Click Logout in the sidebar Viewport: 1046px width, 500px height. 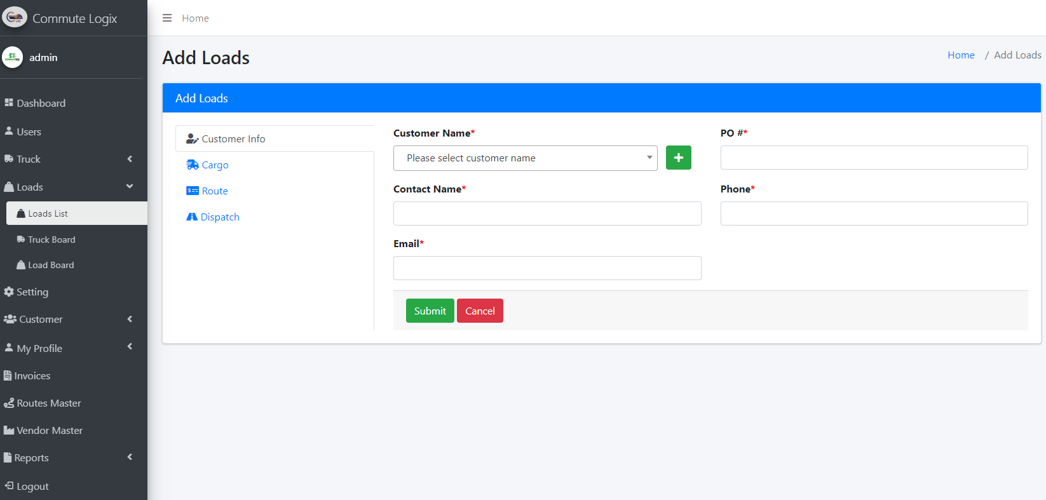(32, 486)
